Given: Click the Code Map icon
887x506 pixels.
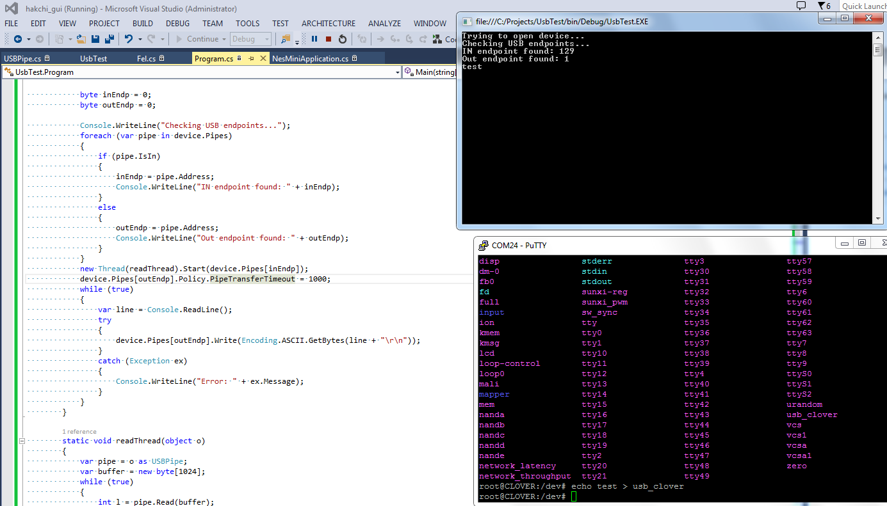Looking at the screenshot, I should 437,39.
